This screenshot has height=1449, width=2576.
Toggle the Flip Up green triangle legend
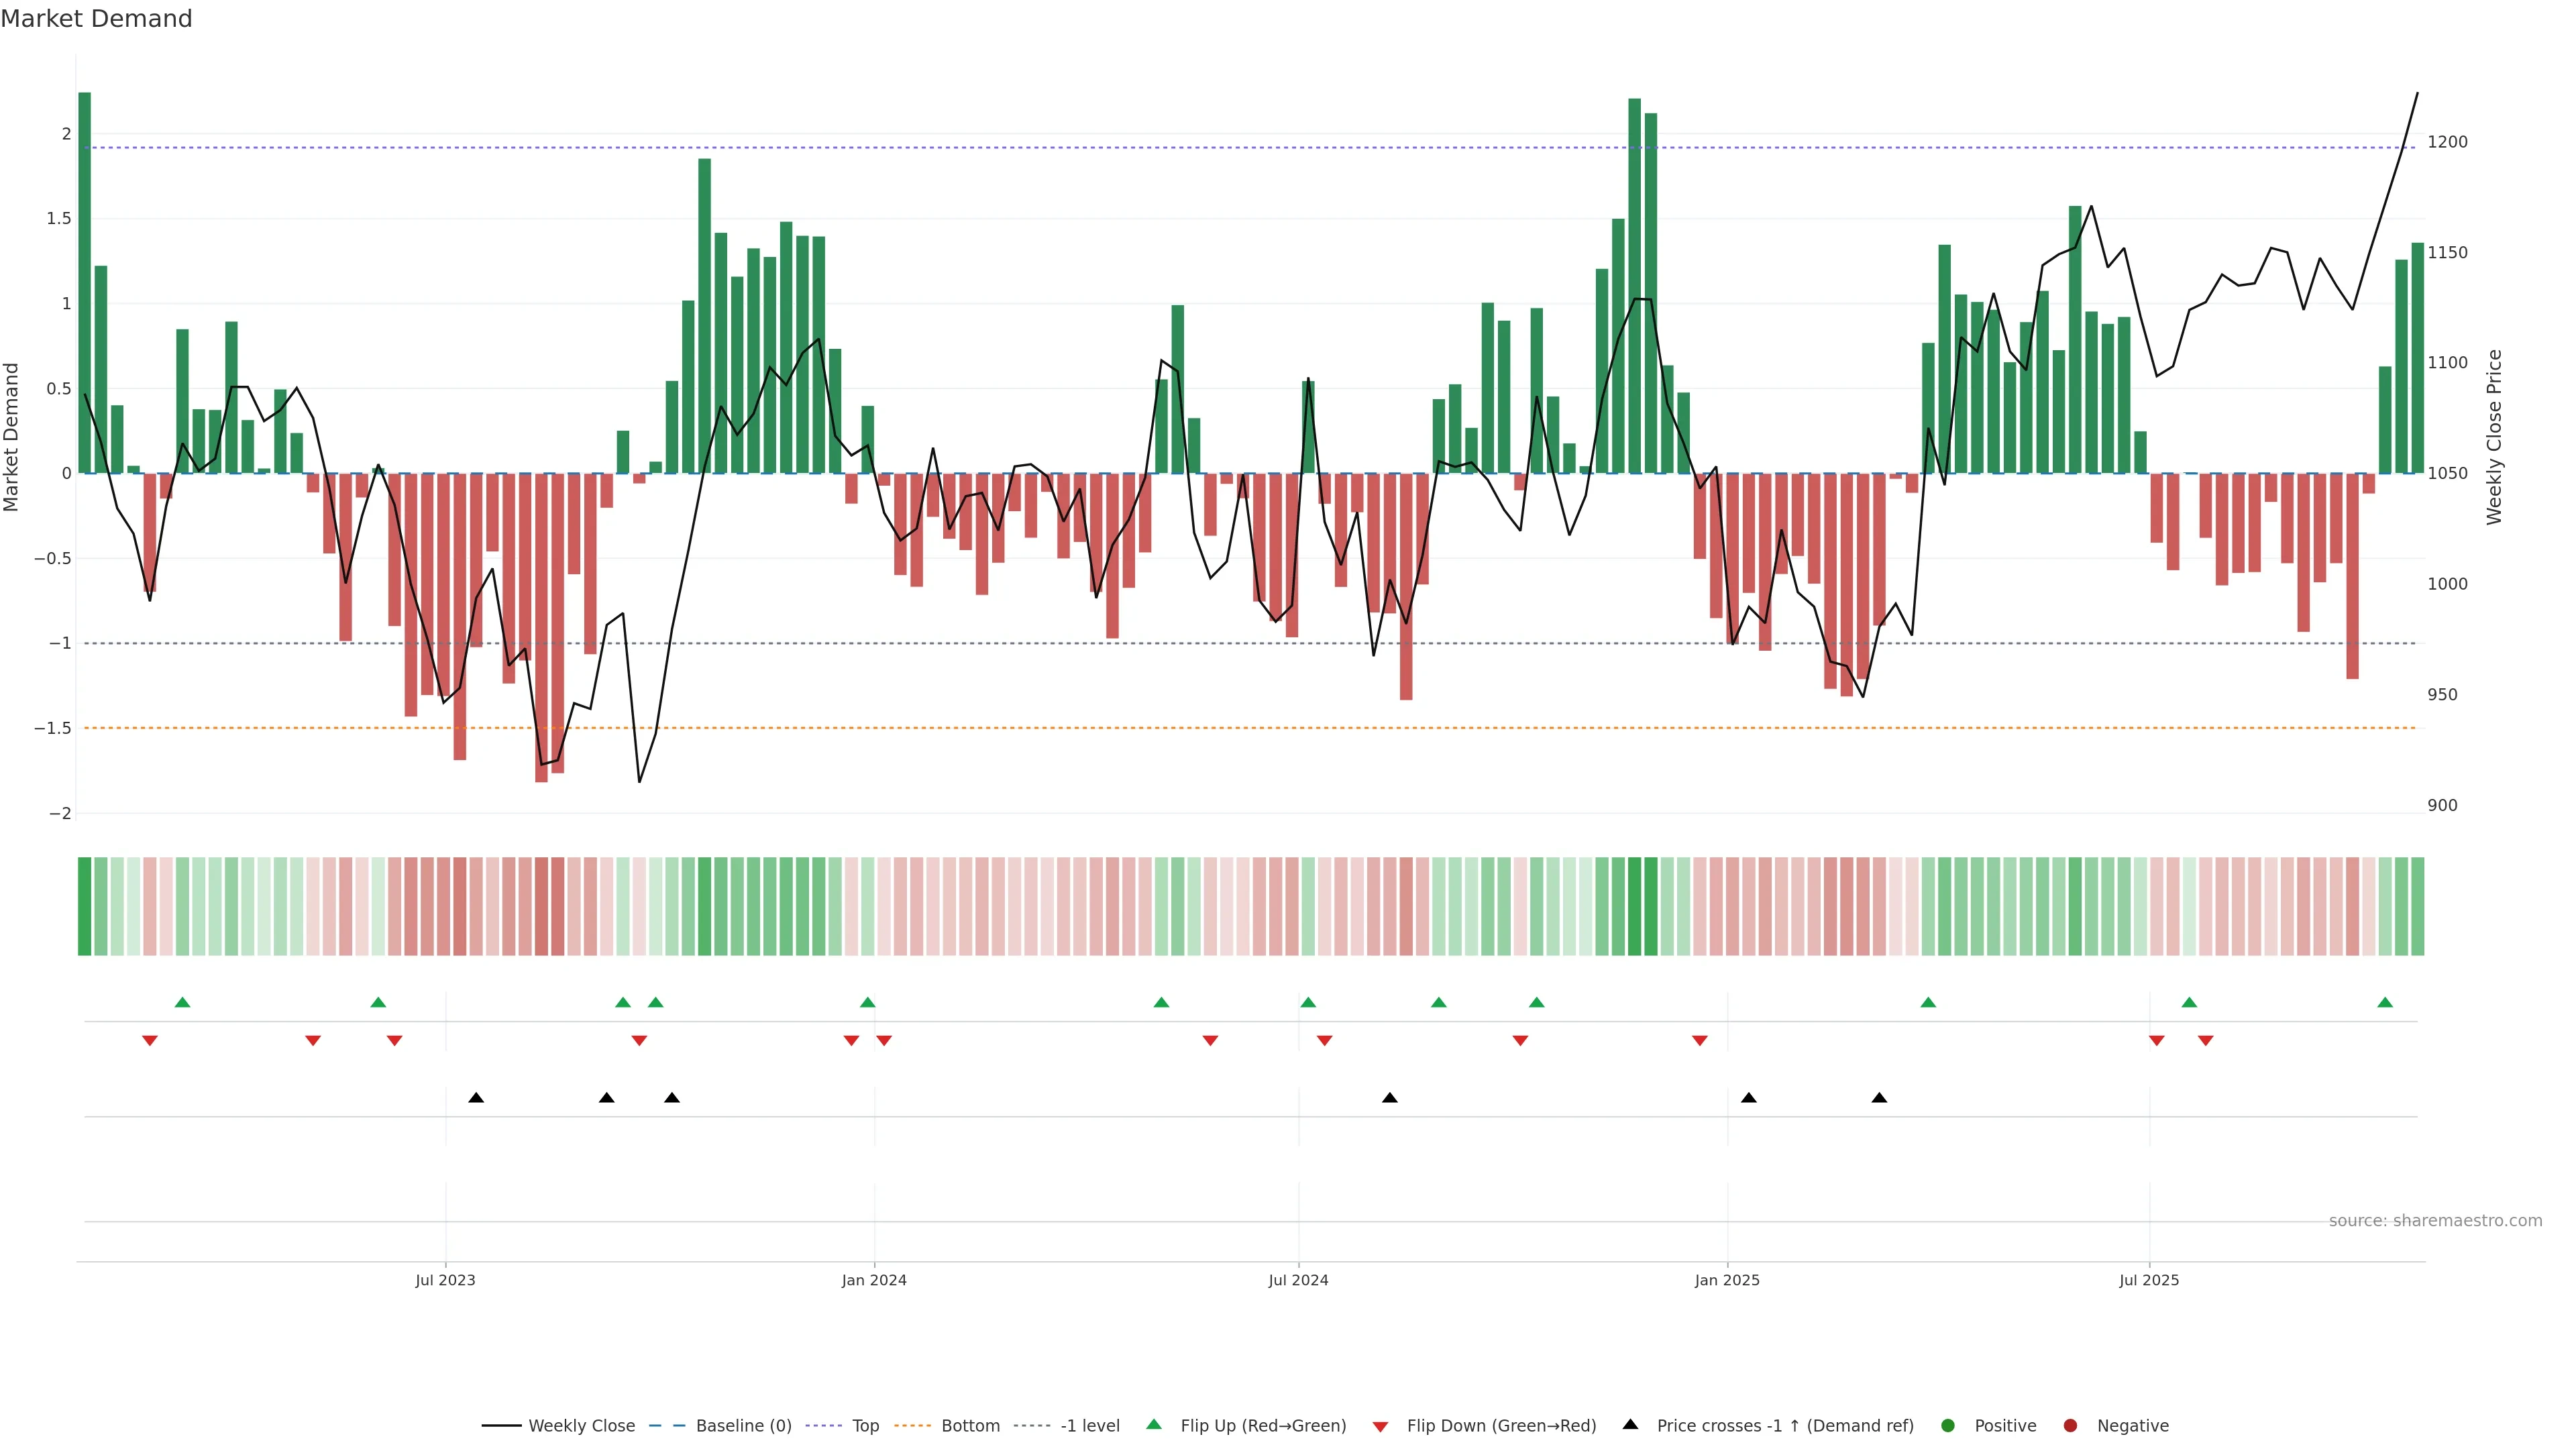tap(1154, 1425)
